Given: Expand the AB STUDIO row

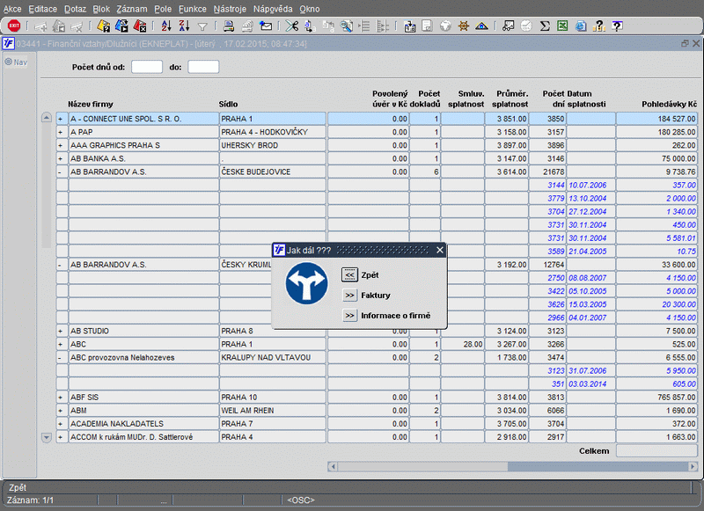Looking at the screenshot, I should click(61, 331).
